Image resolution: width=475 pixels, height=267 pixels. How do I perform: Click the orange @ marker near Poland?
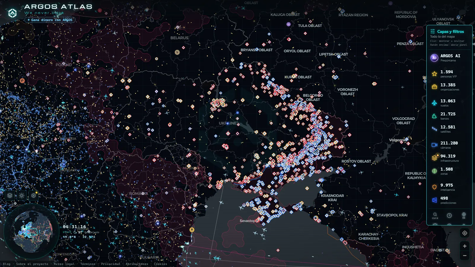[22, 80]
